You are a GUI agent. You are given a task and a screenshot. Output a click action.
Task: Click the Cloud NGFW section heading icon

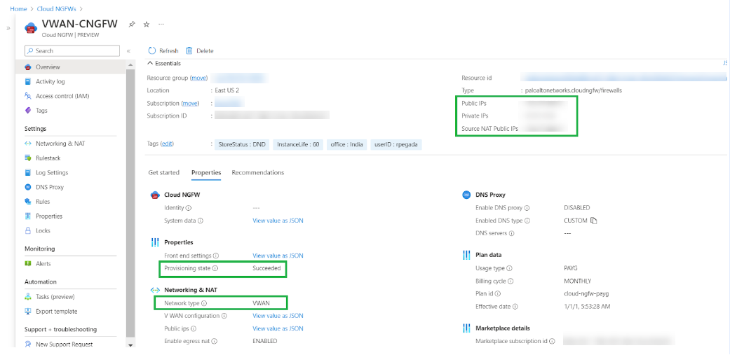[x=155, y=195]
